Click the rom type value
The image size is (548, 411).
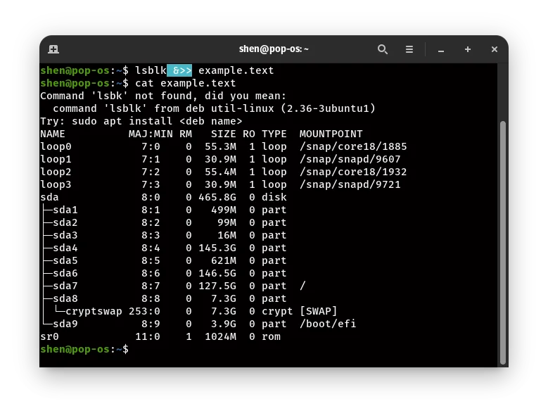pos(271,336)
